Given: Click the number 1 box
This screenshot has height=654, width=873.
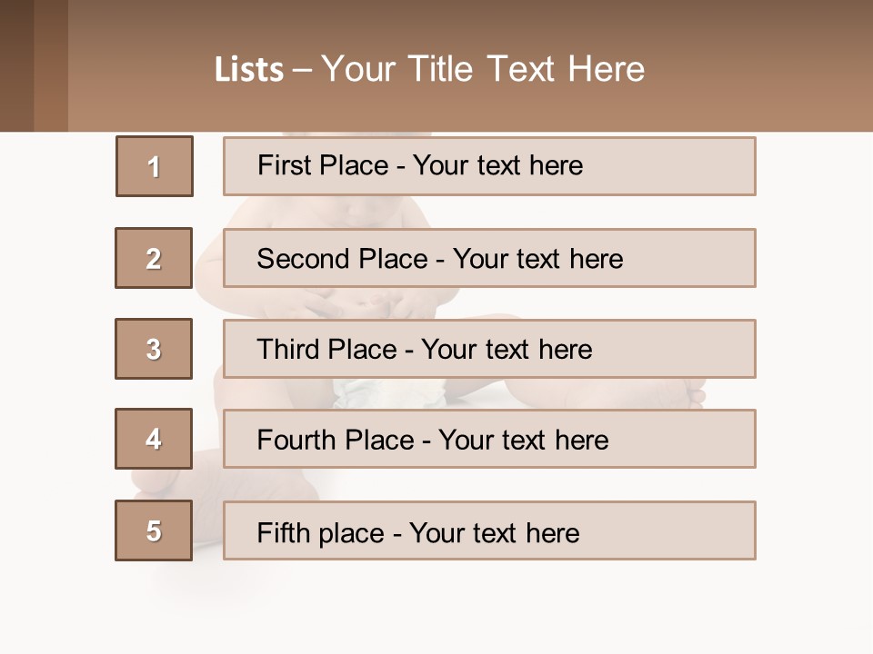Looking at the screenshot, I should 155,166.
